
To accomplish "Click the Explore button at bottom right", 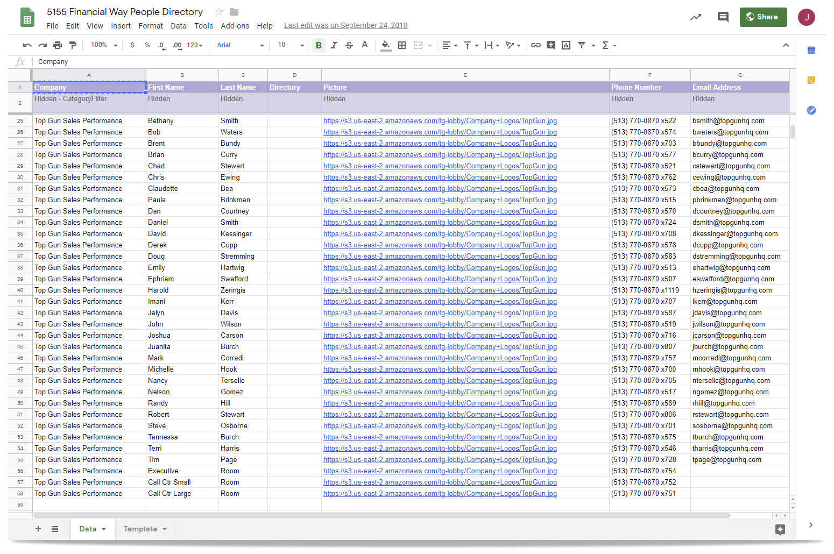I will [780, 530].
